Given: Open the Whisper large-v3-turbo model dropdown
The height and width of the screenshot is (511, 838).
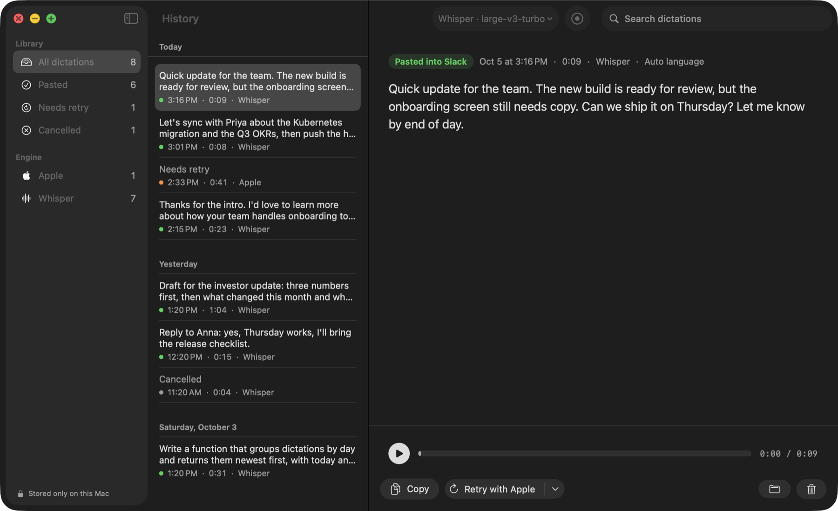Looking at the screenshot, I should (x=495, y=19).
